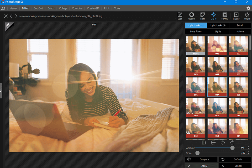Open the Frame tool panel
The image size is (252, 168).
pos(224,16)
